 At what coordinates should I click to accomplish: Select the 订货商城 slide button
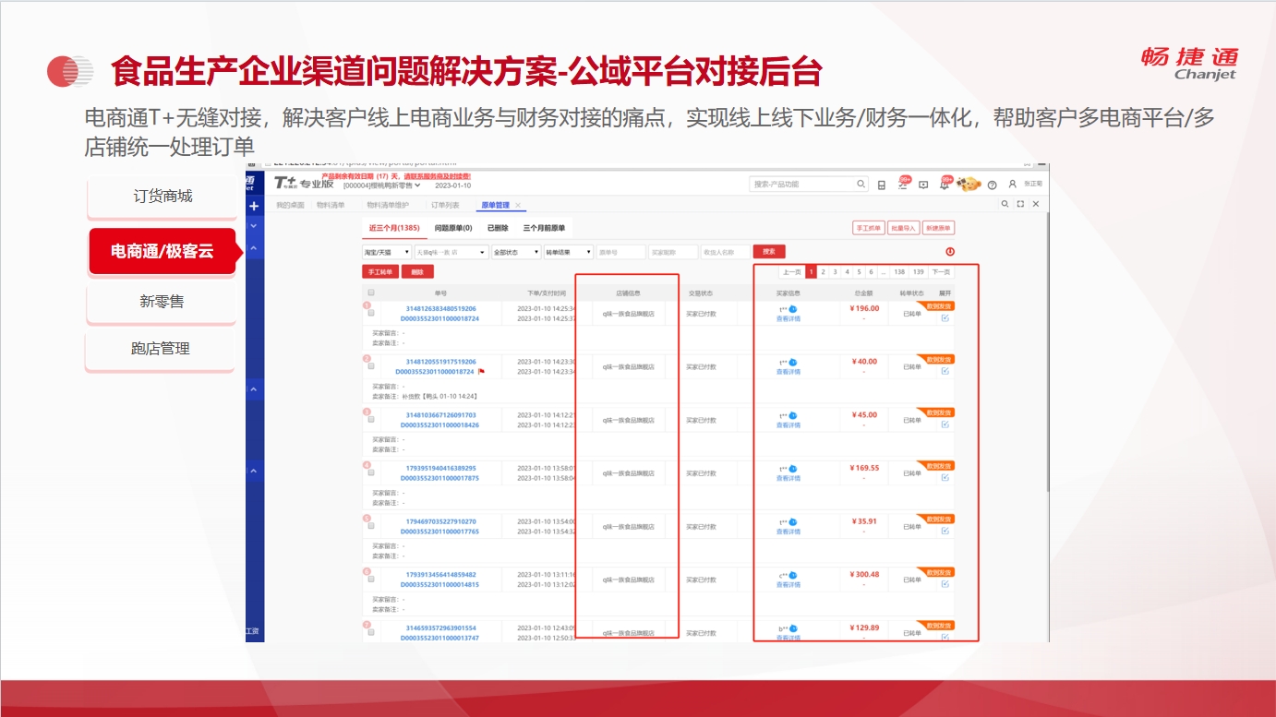pyautogui.click(x=163, y=197)
